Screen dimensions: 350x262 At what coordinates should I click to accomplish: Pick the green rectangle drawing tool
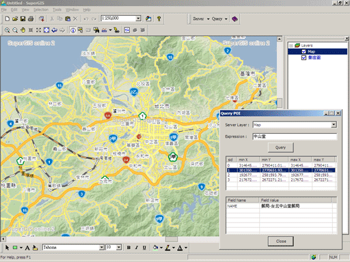[15, 248]
